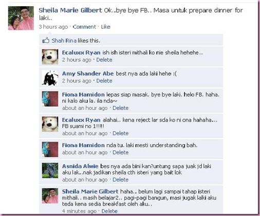Image resolution: width=260 pixels, height=216 pixels.
Task: Open Fiona Hamidon's avatar on 'lepas siap masak' comment
Action: [x=50, y=99]
